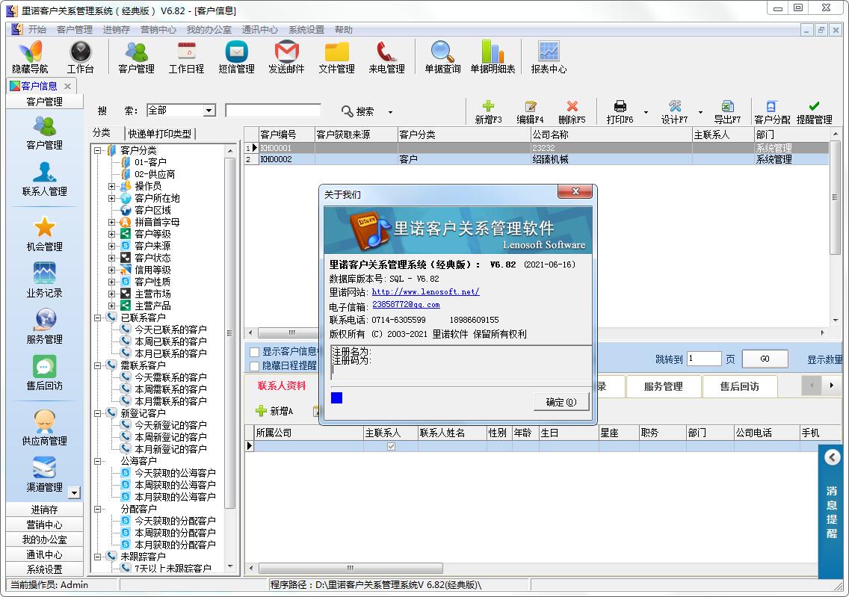Collapse the 已联系客户 tree node

point(97,318)
